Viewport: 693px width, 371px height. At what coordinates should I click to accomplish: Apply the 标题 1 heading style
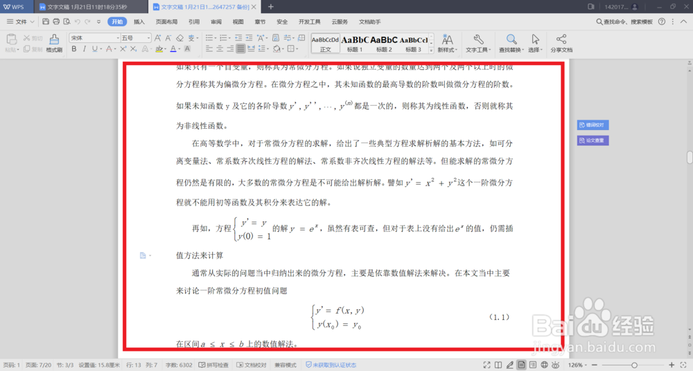355,44
